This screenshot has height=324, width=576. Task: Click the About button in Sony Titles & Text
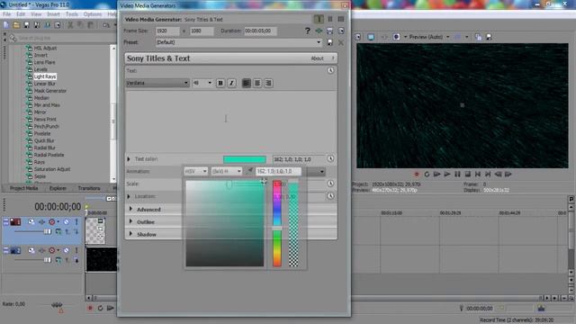coord(317,58)
